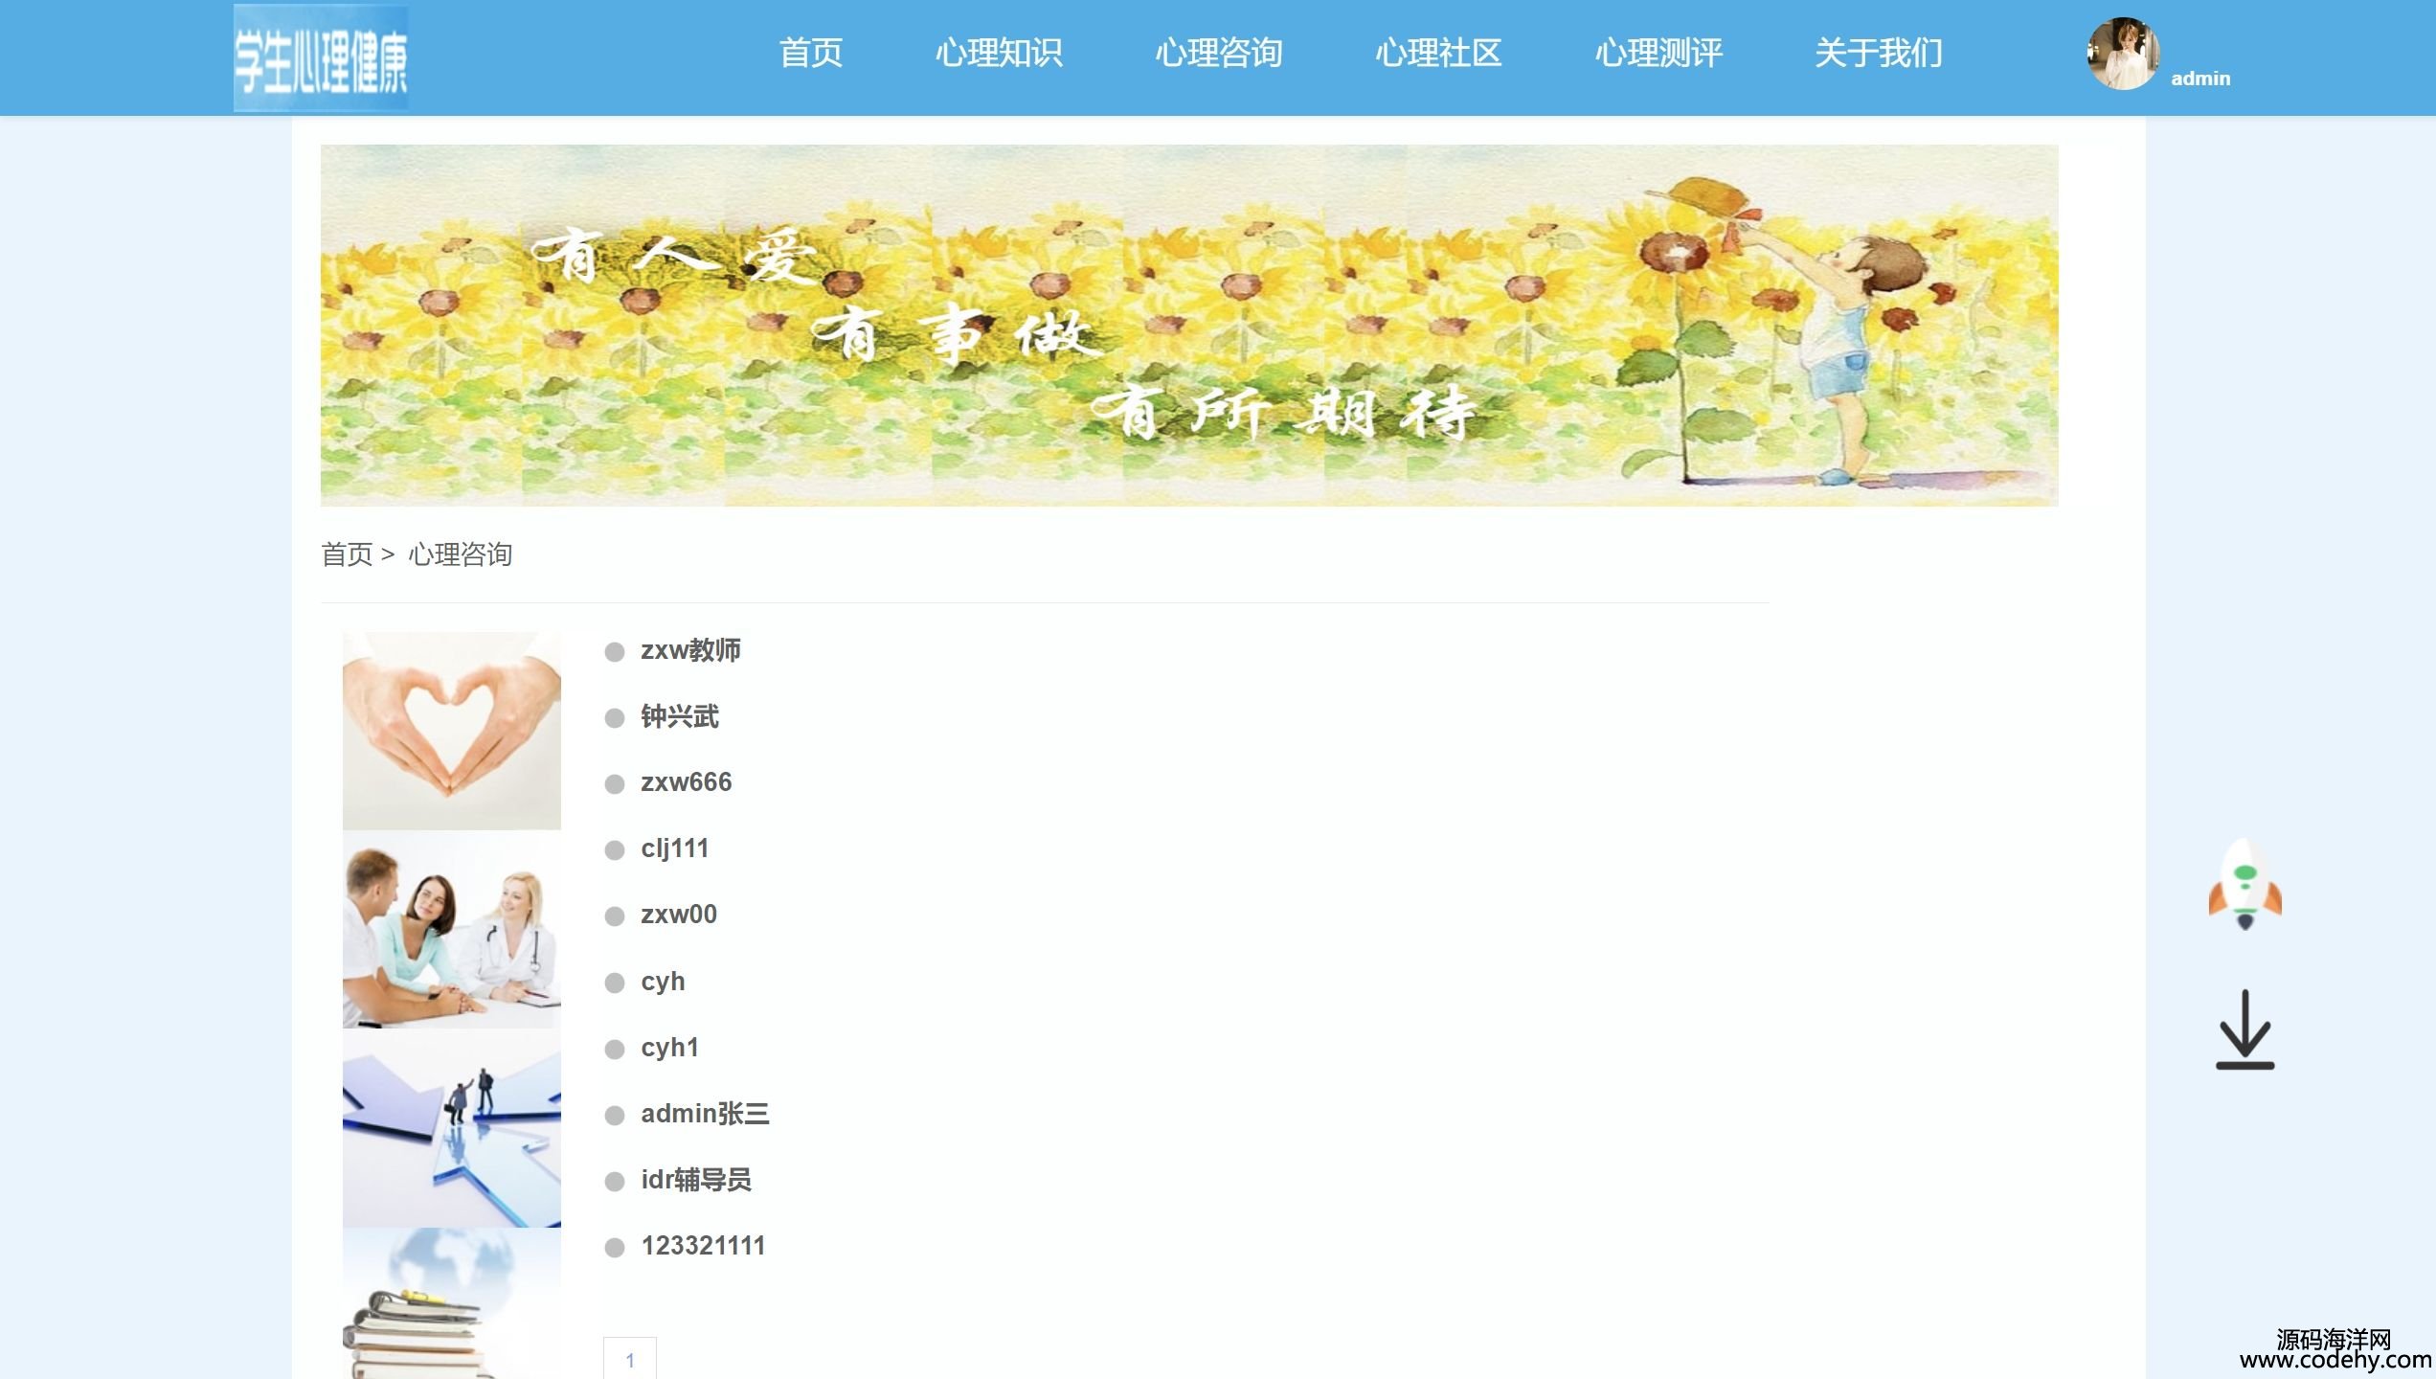Viewport: 2436px width, 1379px height.
Task: Go to the 首页 nav item
Action: coord(811,53)
